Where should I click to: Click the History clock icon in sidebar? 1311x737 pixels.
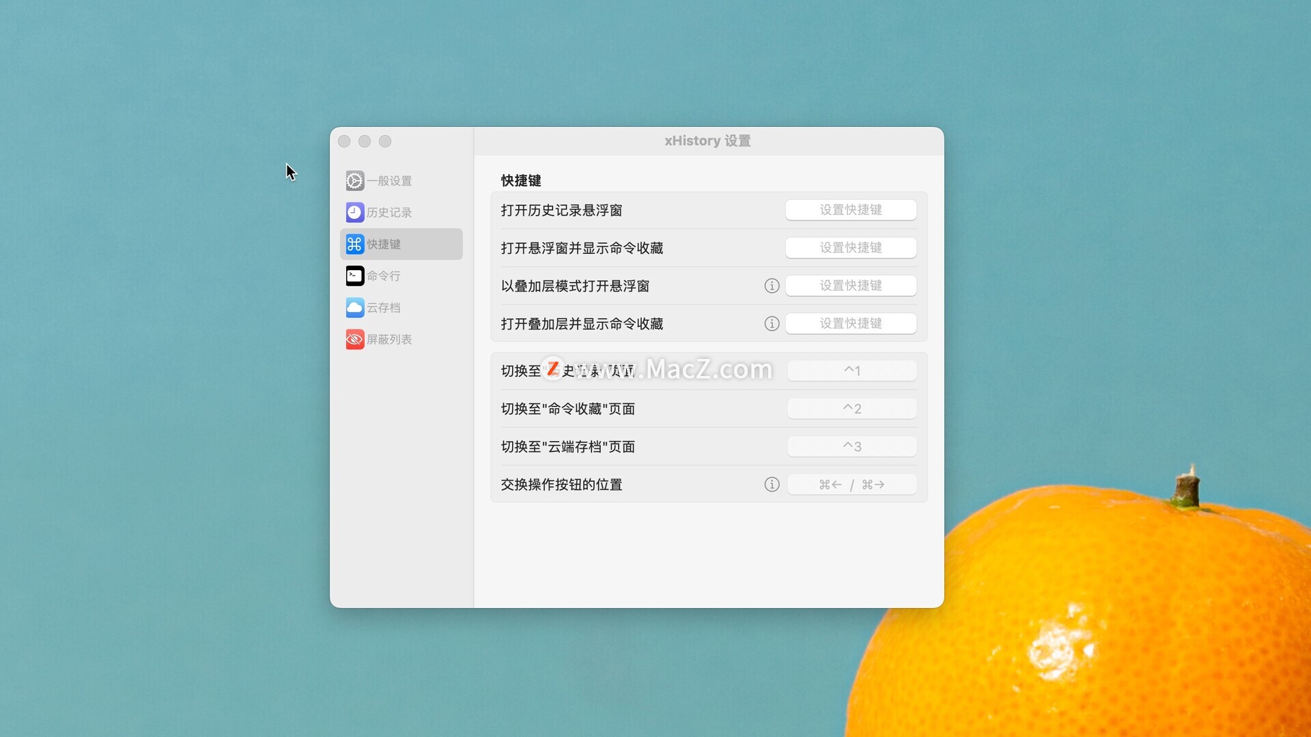[x=354, y=212]
